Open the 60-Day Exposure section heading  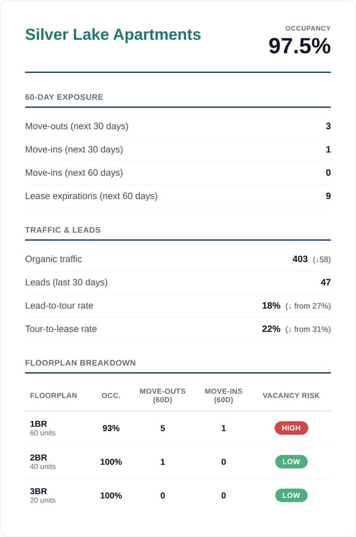64,97
